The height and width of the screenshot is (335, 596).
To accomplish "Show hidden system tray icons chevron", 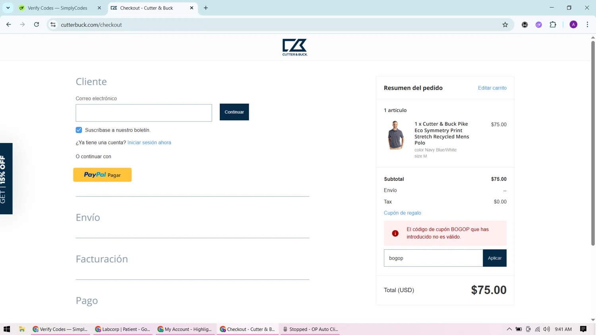I will click(509, 329).
